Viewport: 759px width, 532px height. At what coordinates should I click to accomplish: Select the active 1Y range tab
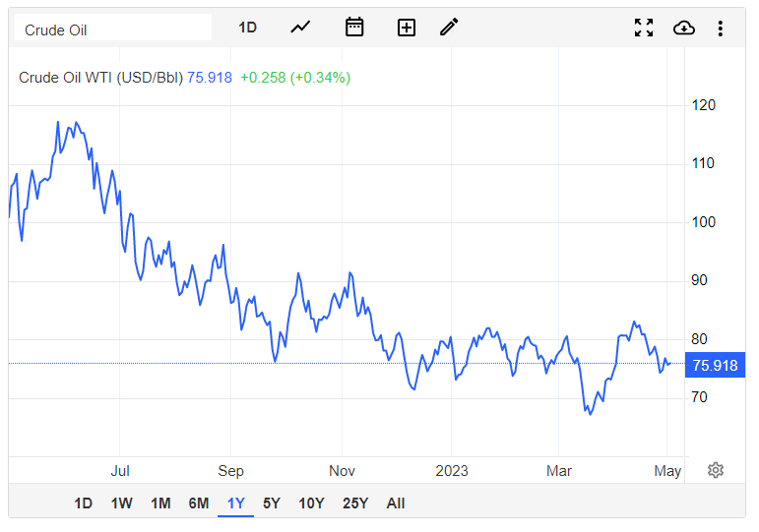235,503
